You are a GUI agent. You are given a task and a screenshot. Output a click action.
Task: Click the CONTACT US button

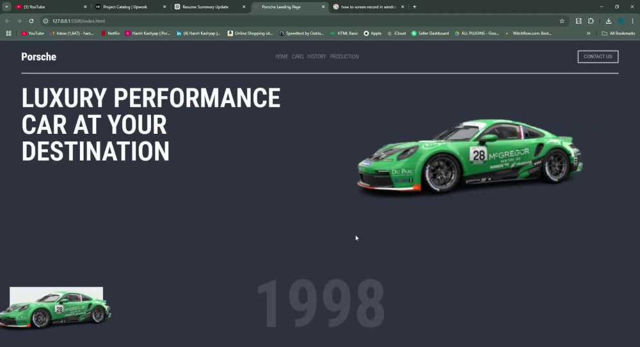pos(598,57)
